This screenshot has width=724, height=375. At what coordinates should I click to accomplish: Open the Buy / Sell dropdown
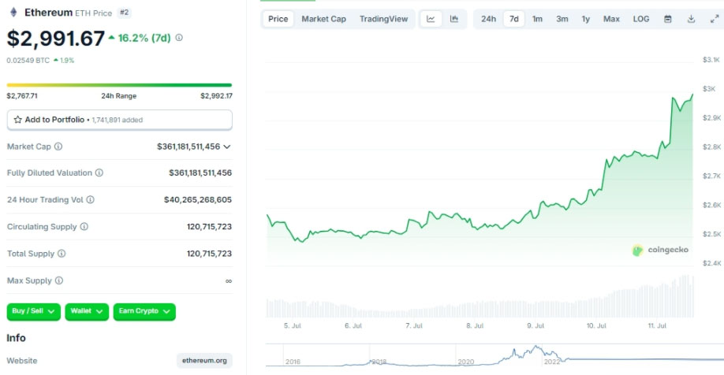(x=34, y=311)
